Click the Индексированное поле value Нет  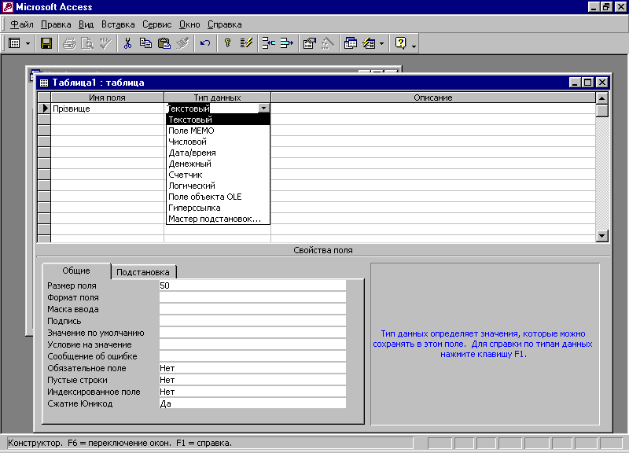252,392
